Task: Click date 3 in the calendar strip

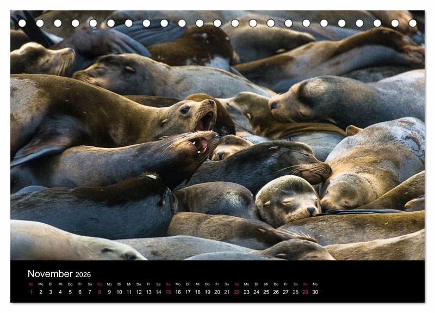Action: point(51,292)
